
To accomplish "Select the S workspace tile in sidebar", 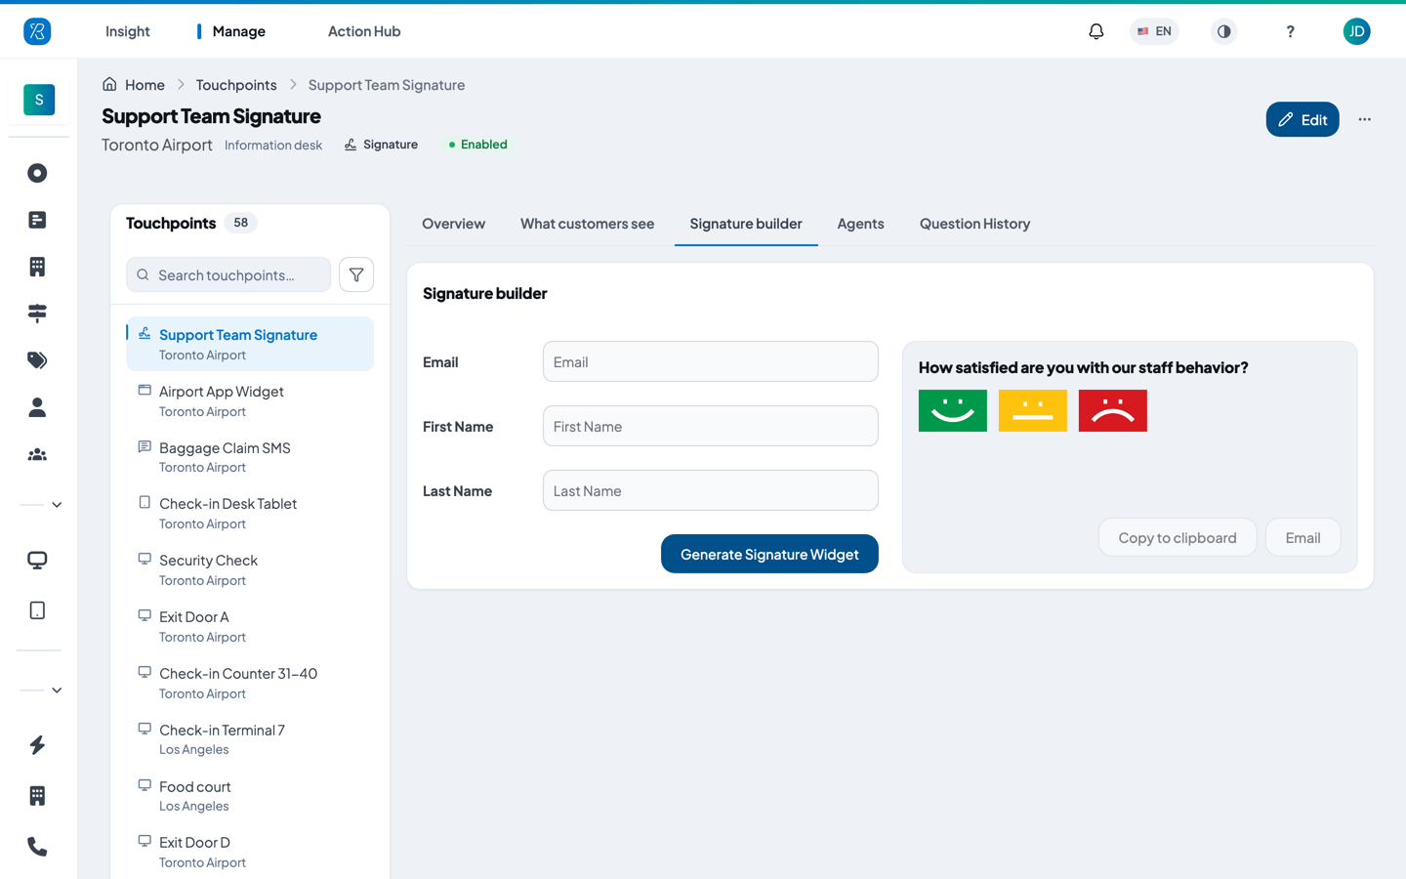I will click(x=39, y=100).
